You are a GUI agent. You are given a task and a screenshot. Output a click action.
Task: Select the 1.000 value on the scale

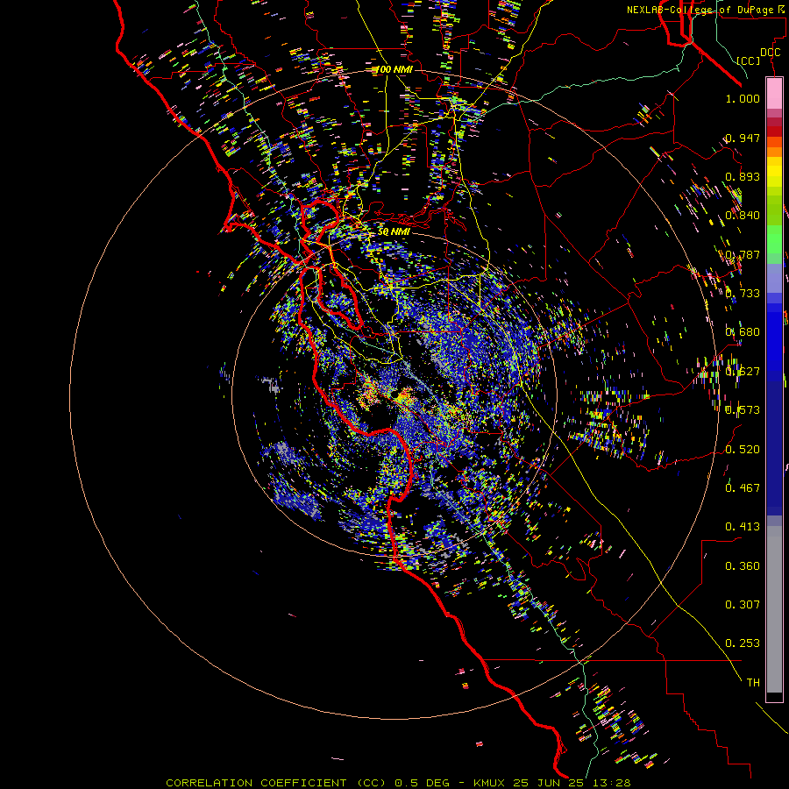click(x=743, y=98)
